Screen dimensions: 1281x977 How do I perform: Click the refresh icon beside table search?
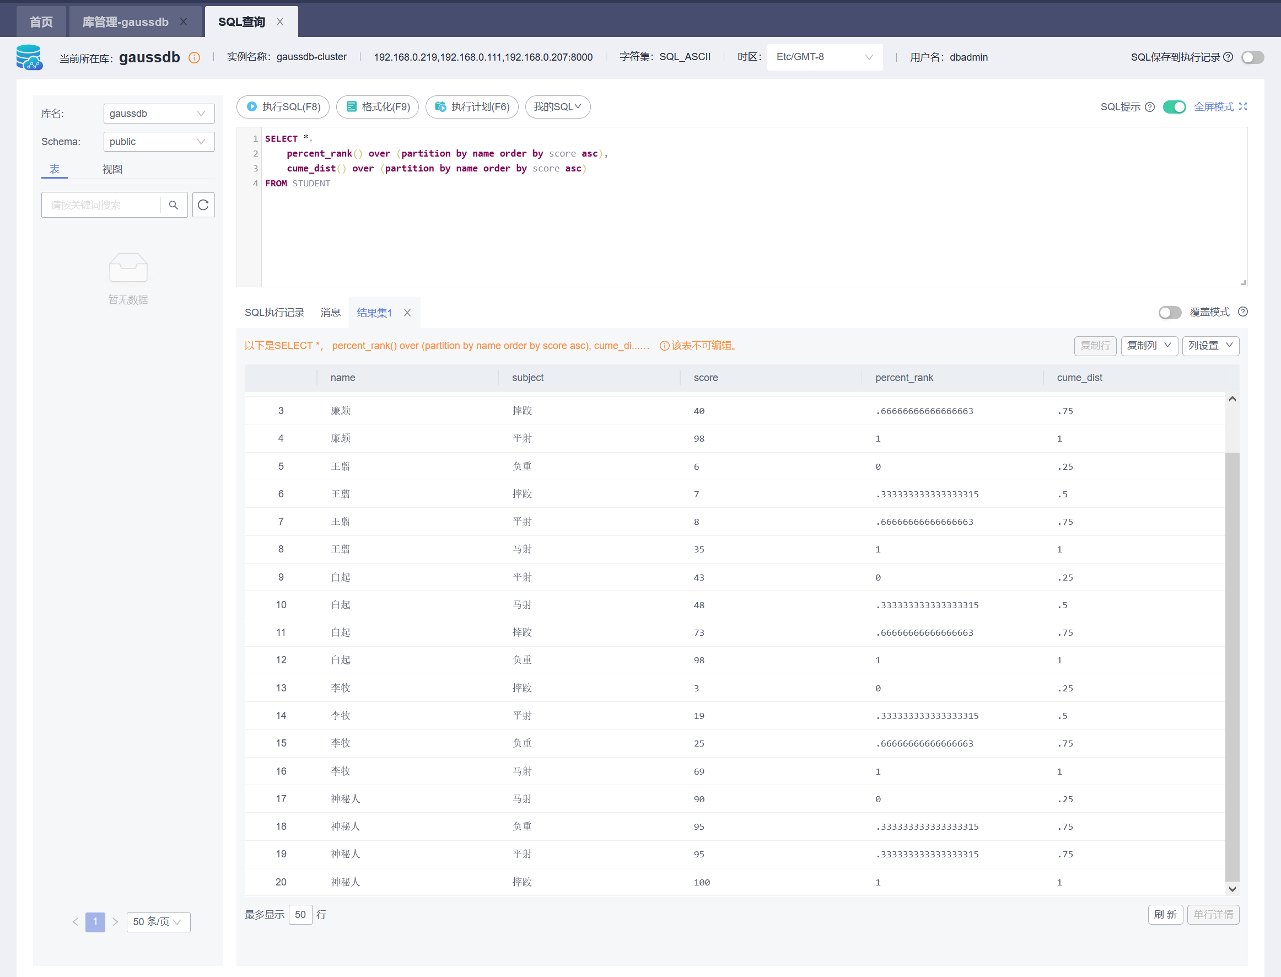click(203, 205)
